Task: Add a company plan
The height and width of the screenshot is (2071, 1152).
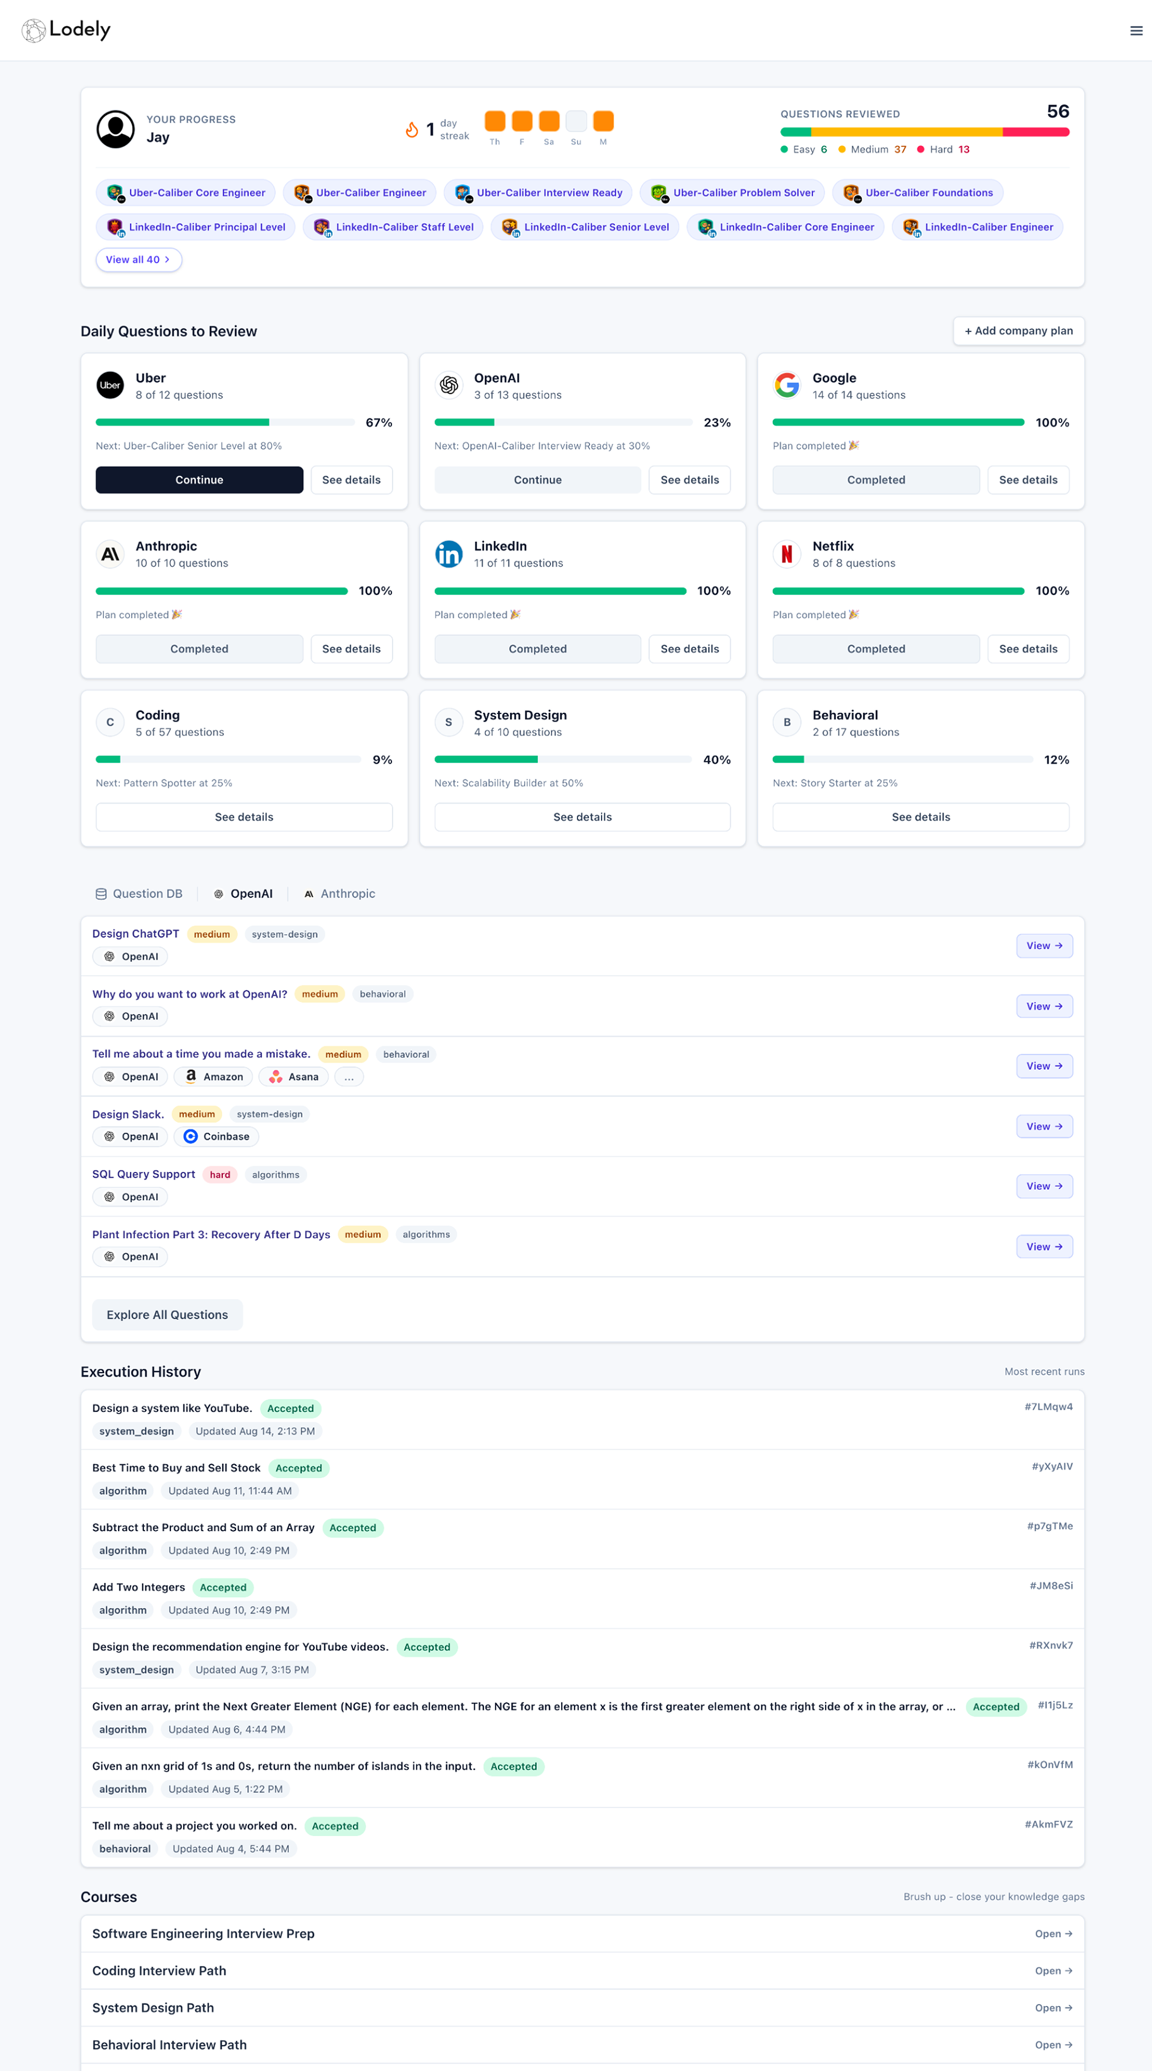Action: pyautogui.click(x=1019, y=330)
